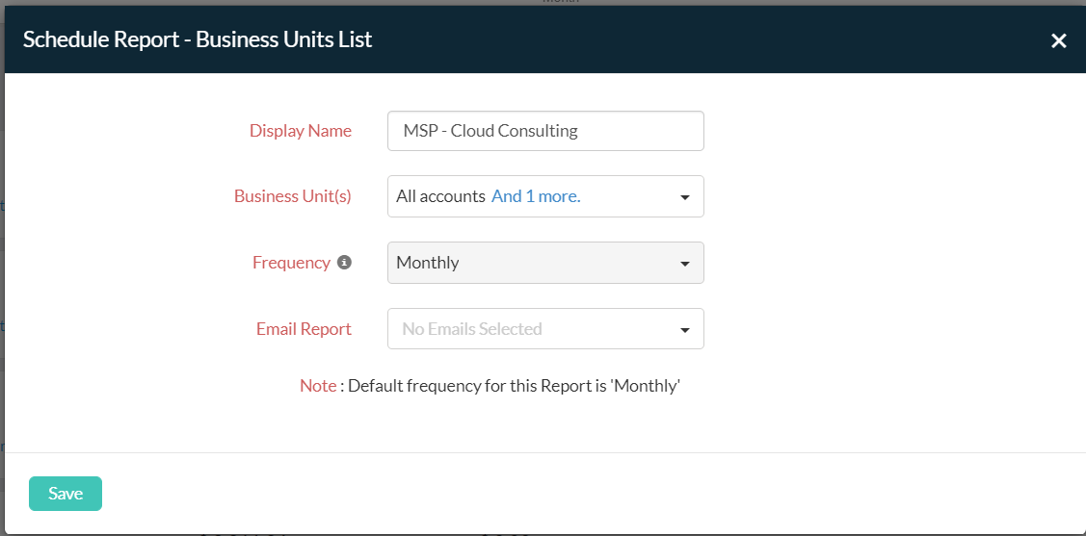The height and width of the screenshot is (536, 1086).
Task: Click the Frequency dropdown caret arrow
Action: [x=685, y=264]
